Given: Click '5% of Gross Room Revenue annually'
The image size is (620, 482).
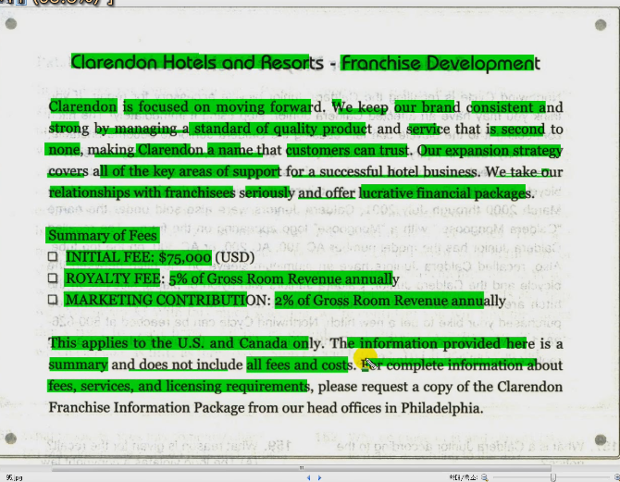Looking at the screenshot, I should [x=284, y=278].
